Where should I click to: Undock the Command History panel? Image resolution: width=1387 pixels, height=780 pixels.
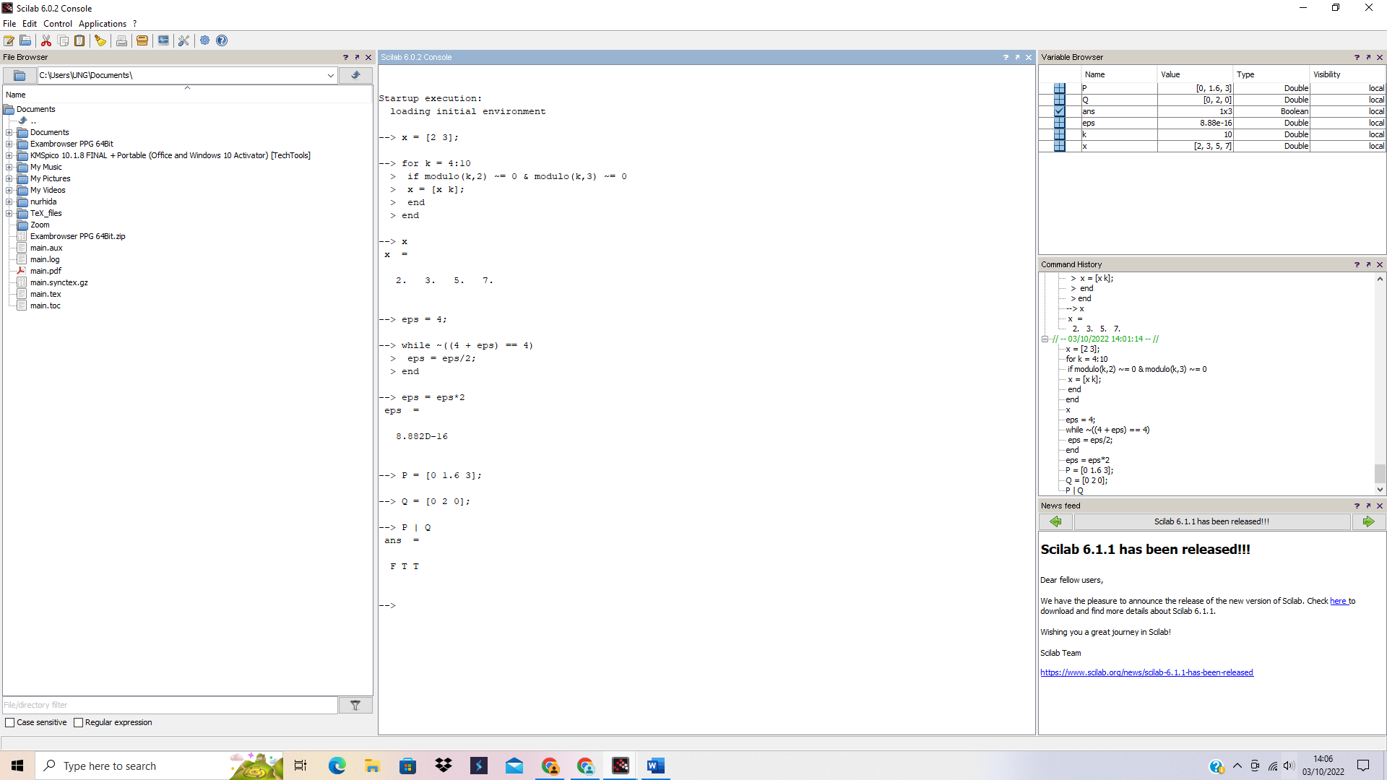tap(1368, 264)
